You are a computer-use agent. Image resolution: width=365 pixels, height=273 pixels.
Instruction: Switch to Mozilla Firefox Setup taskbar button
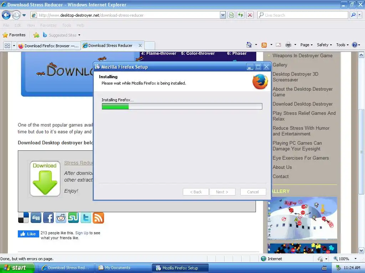(180, 268)
